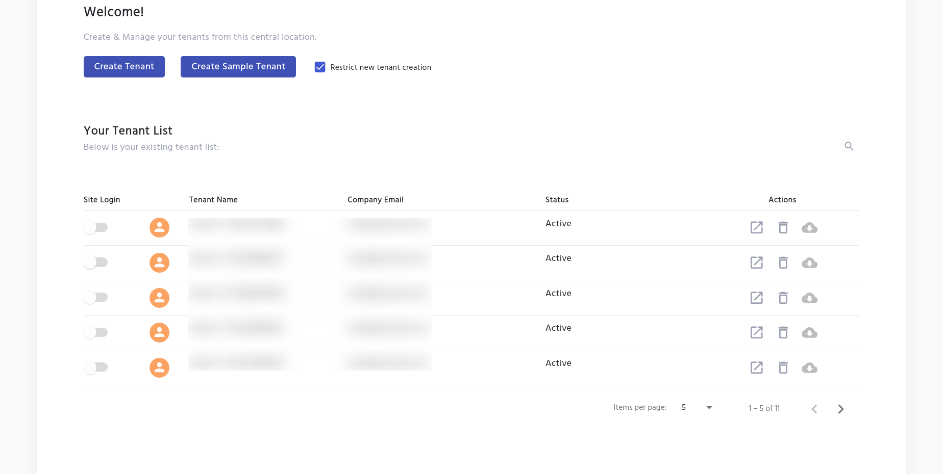Delete the second tenant with trash icon
943x474 pixels.
[783, 263]
